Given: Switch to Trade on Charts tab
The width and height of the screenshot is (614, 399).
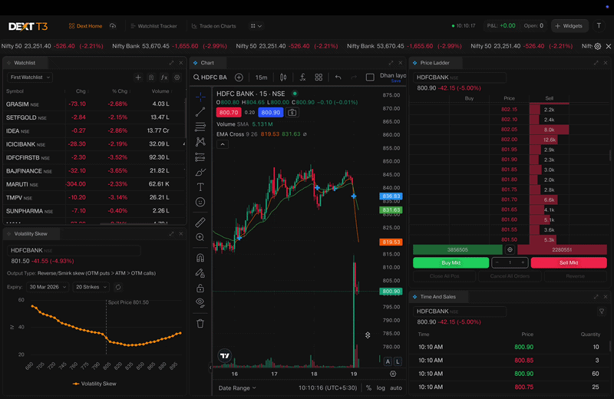Looking at the screenshot, I should (x=214, y=26).
